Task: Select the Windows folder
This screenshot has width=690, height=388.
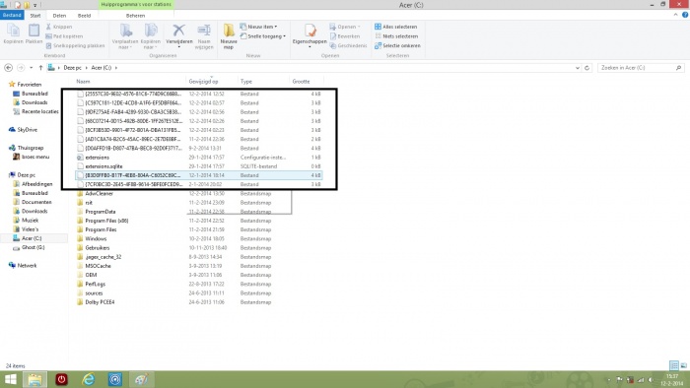Action: coord(96,238)
